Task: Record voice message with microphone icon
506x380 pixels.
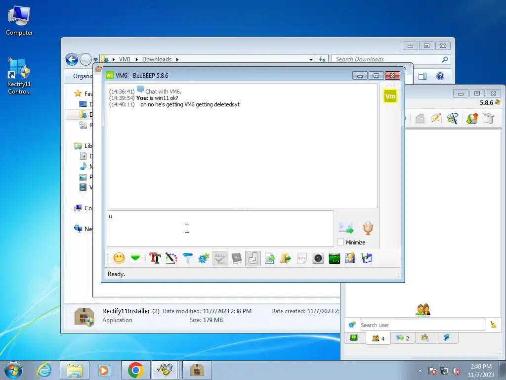Action: click(x=368, y=228)
